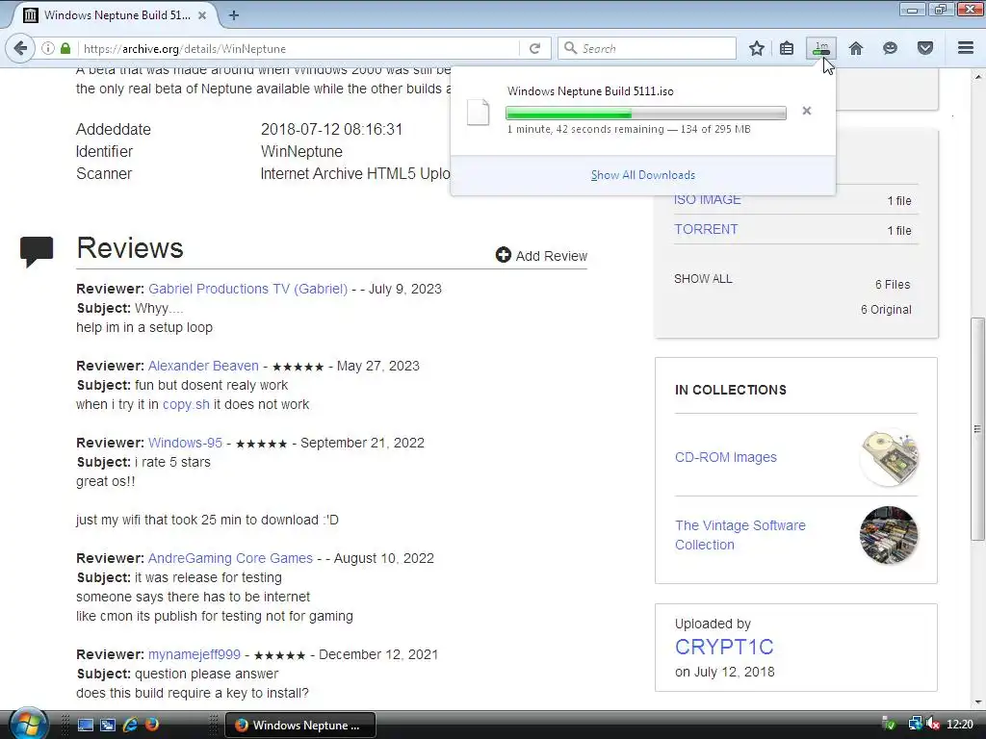Open Show All Downloads
986x739 pixels.
point(642,175)
